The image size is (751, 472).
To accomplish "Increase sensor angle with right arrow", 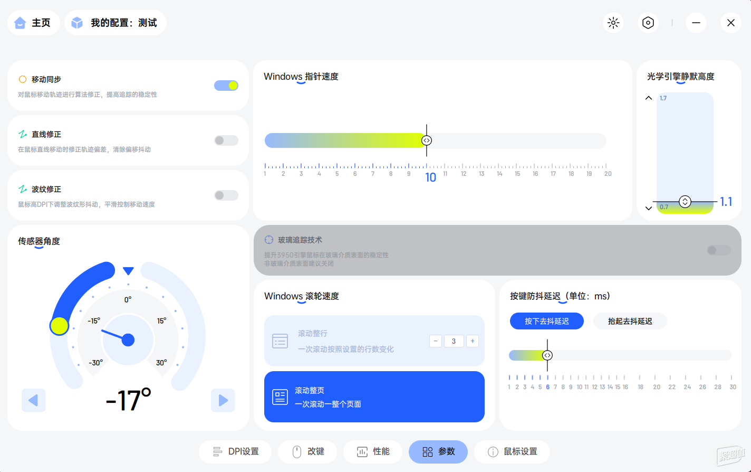I will tap(223, 400).
